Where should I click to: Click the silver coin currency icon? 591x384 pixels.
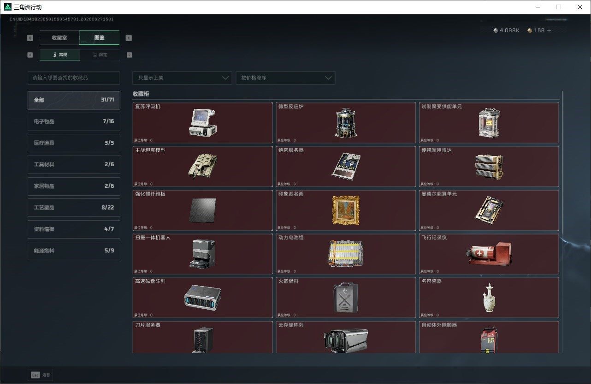[496, 30]
